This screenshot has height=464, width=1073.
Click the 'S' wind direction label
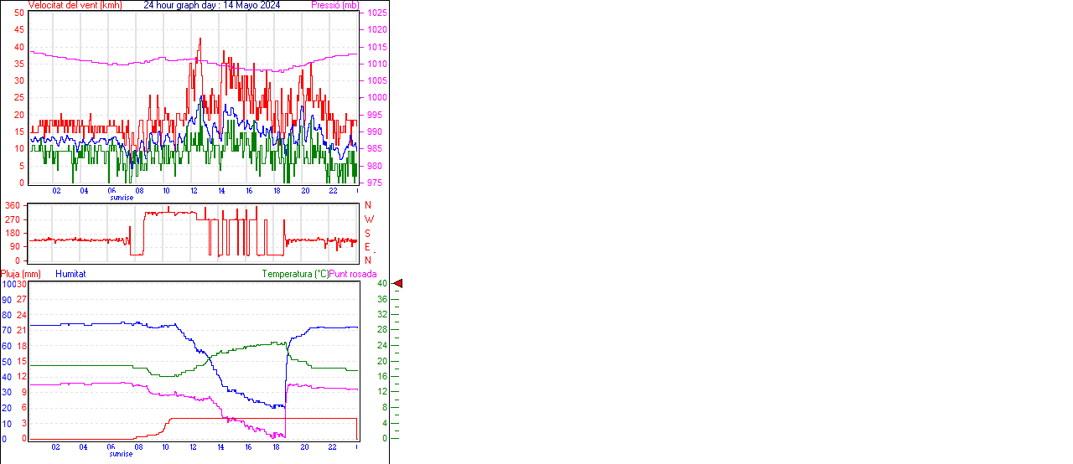pos(367,233)
